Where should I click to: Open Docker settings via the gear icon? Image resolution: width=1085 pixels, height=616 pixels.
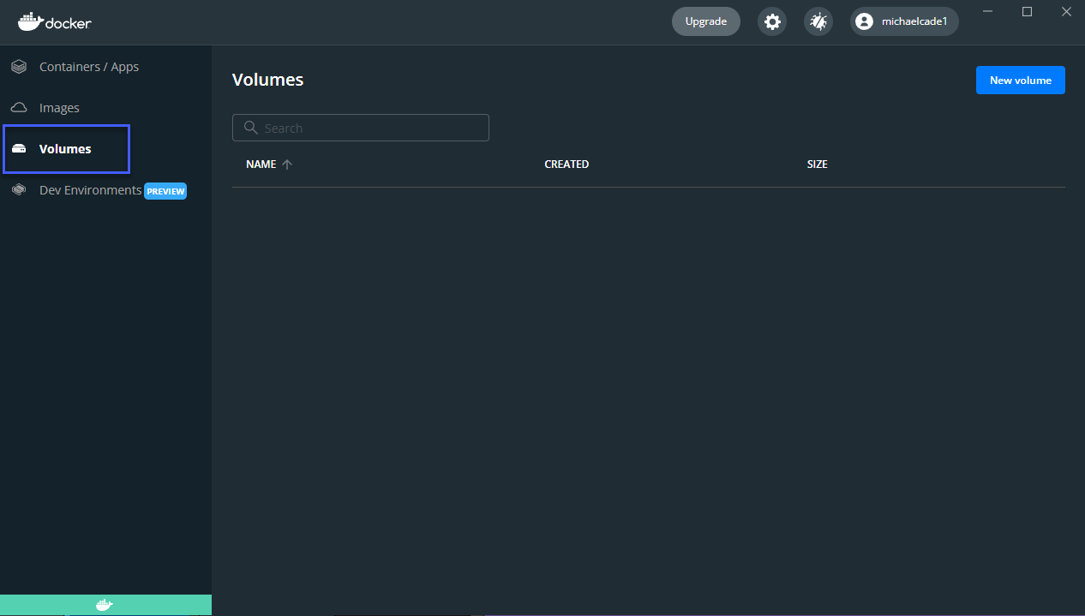pos(771,21)
